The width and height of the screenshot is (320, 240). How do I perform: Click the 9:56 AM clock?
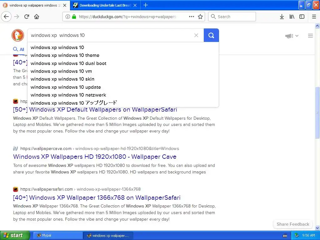coord(308,235)
